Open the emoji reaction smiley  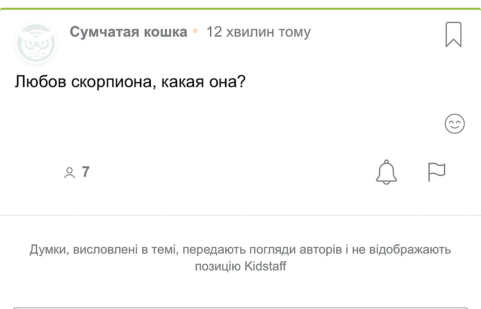(x=455, y=124)
